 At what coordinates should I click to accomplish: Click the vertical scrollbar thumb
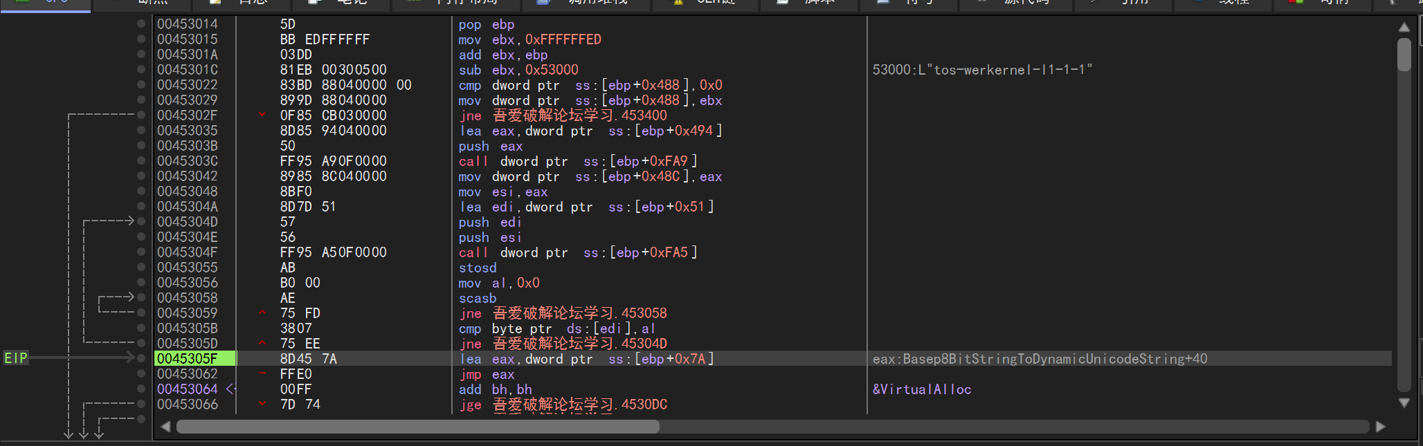tap(1404, 55)
